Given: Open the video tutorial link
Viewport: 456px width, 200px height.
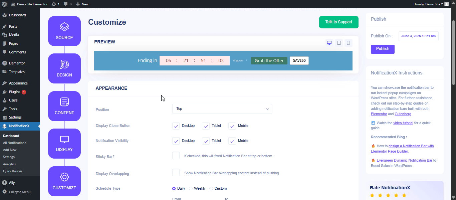Looking at the screenshot, I should [403, 123].
